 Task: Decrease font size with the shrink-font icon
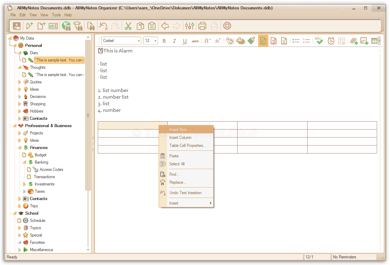pyautogui.click(x=218, y=41)
